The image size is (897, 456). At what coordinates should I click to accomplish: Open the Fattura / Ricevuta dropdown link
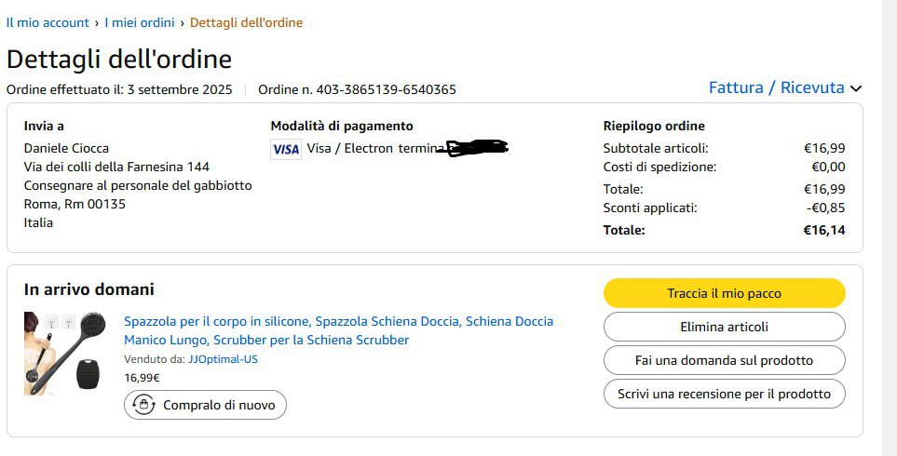click(x=776, y=88)
